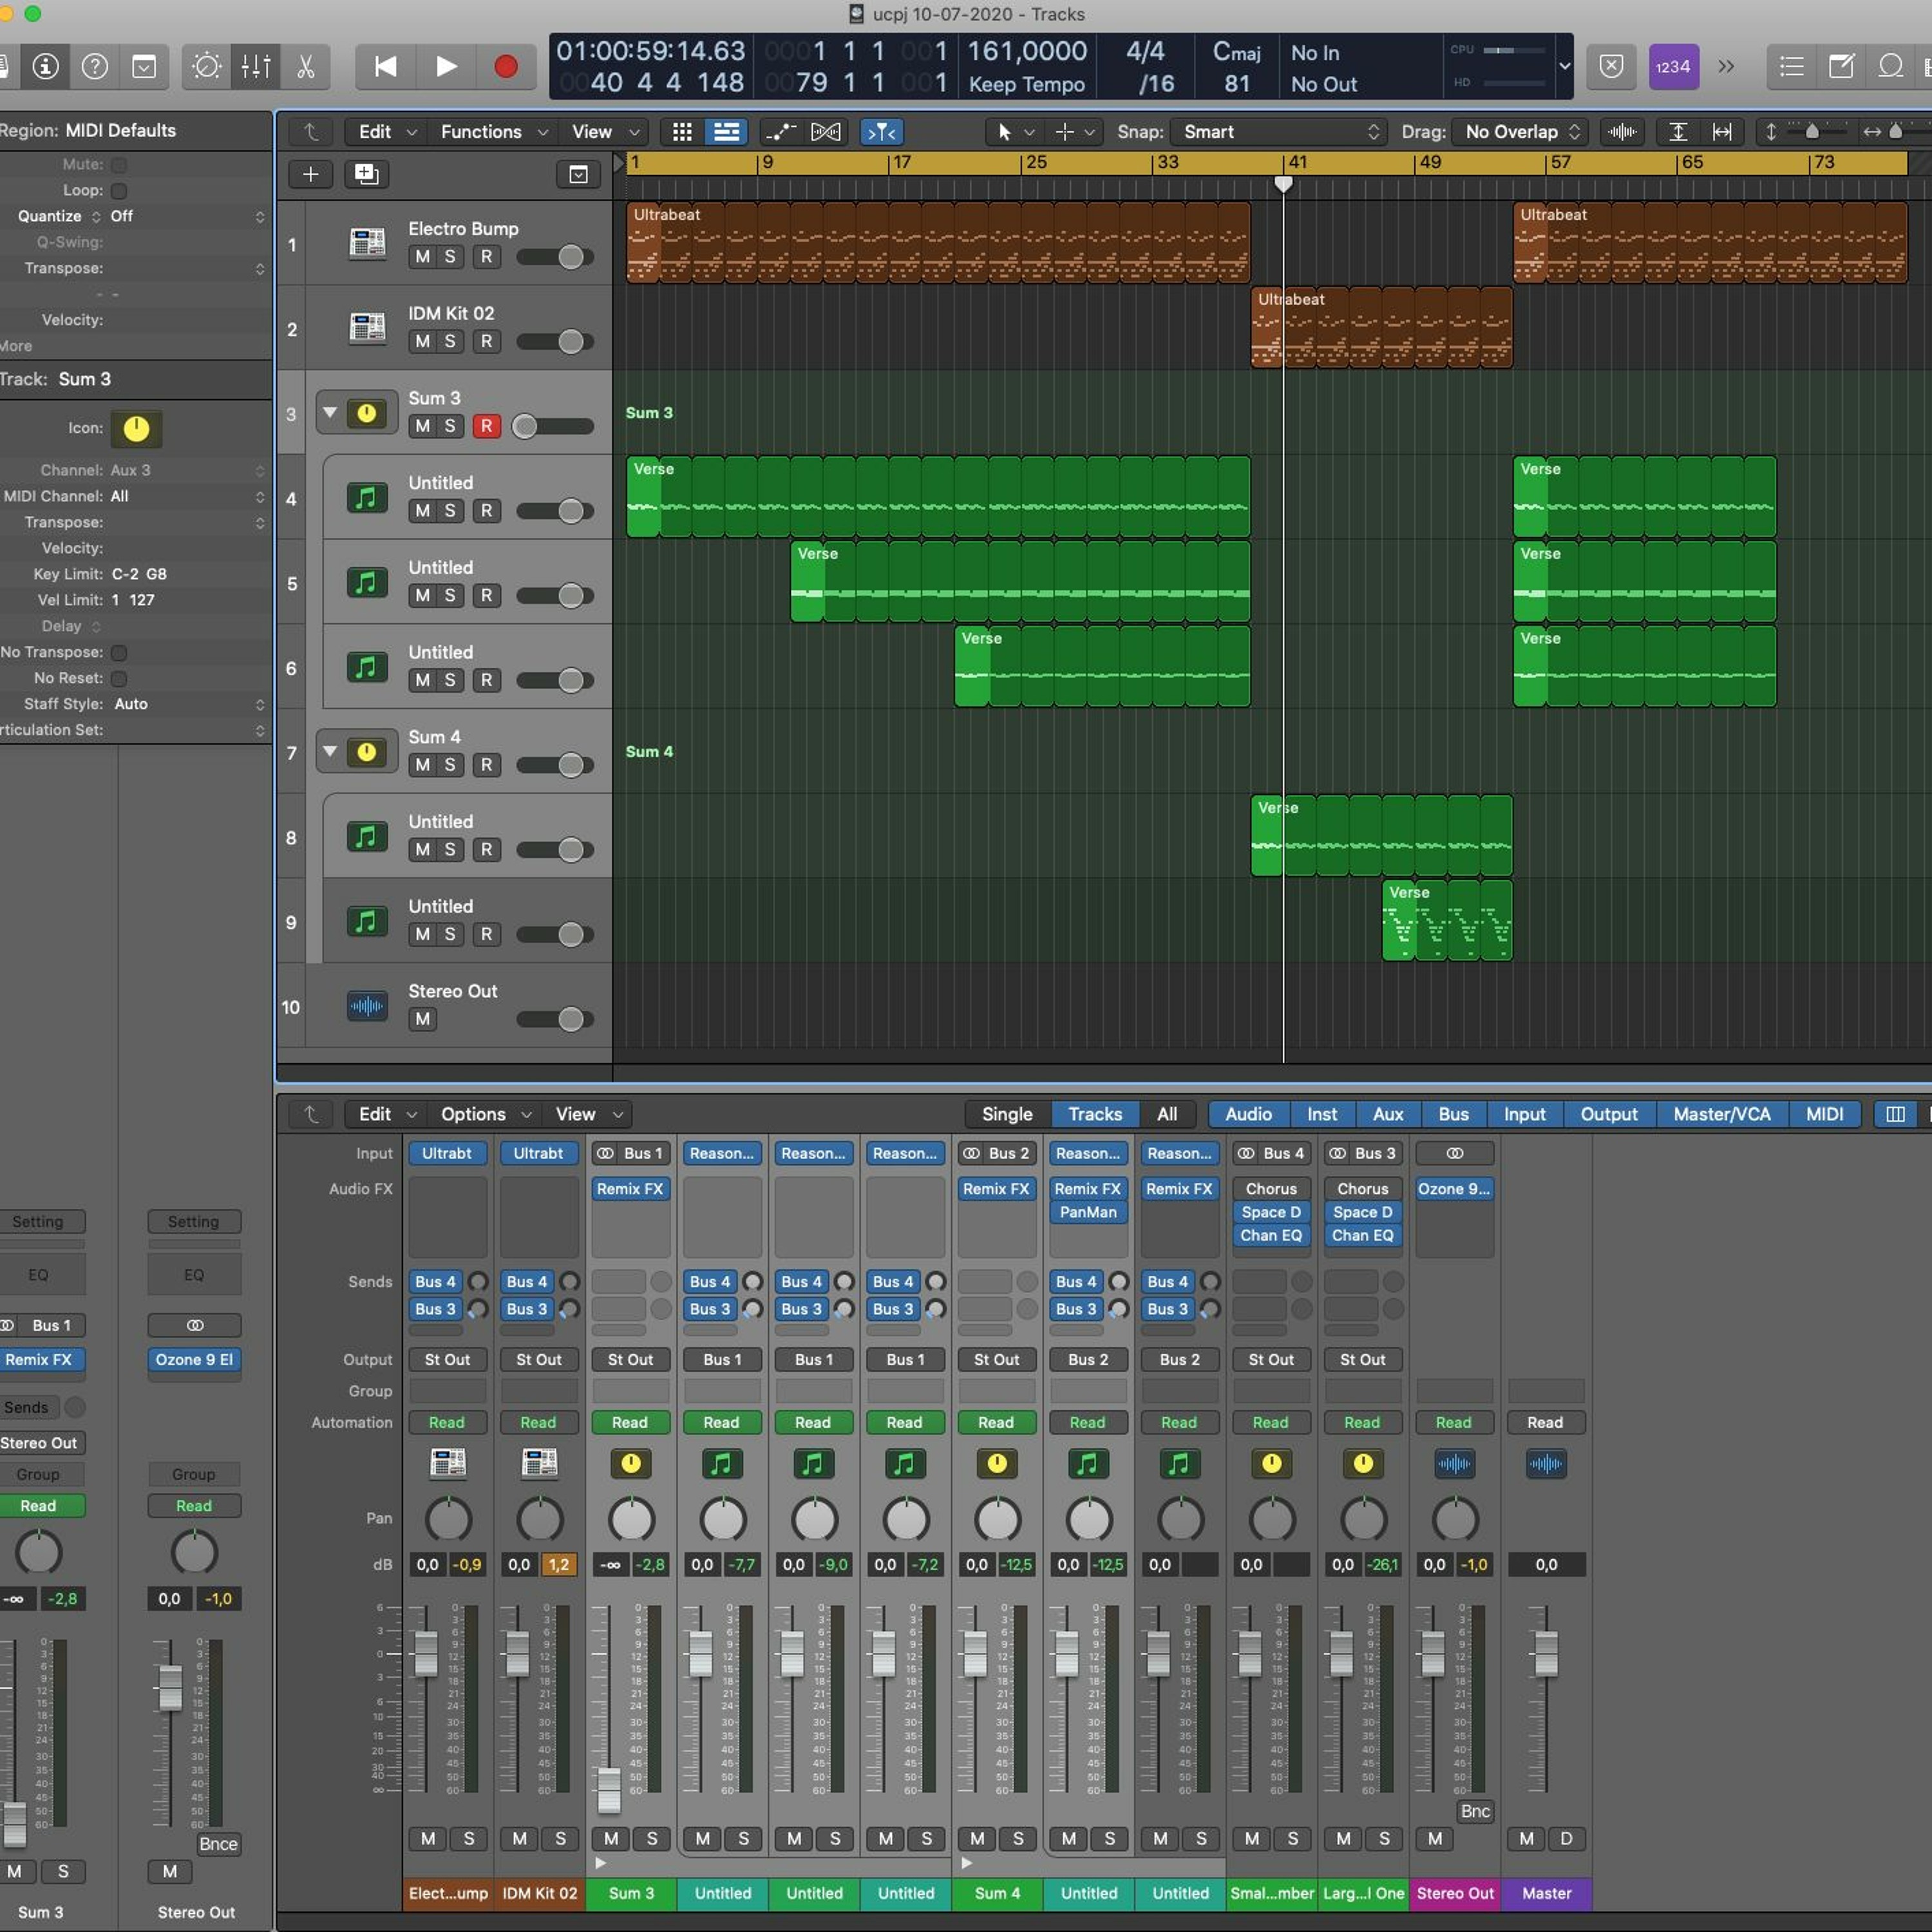
Task: Click the Record button in transport
Action: [506, 67]
